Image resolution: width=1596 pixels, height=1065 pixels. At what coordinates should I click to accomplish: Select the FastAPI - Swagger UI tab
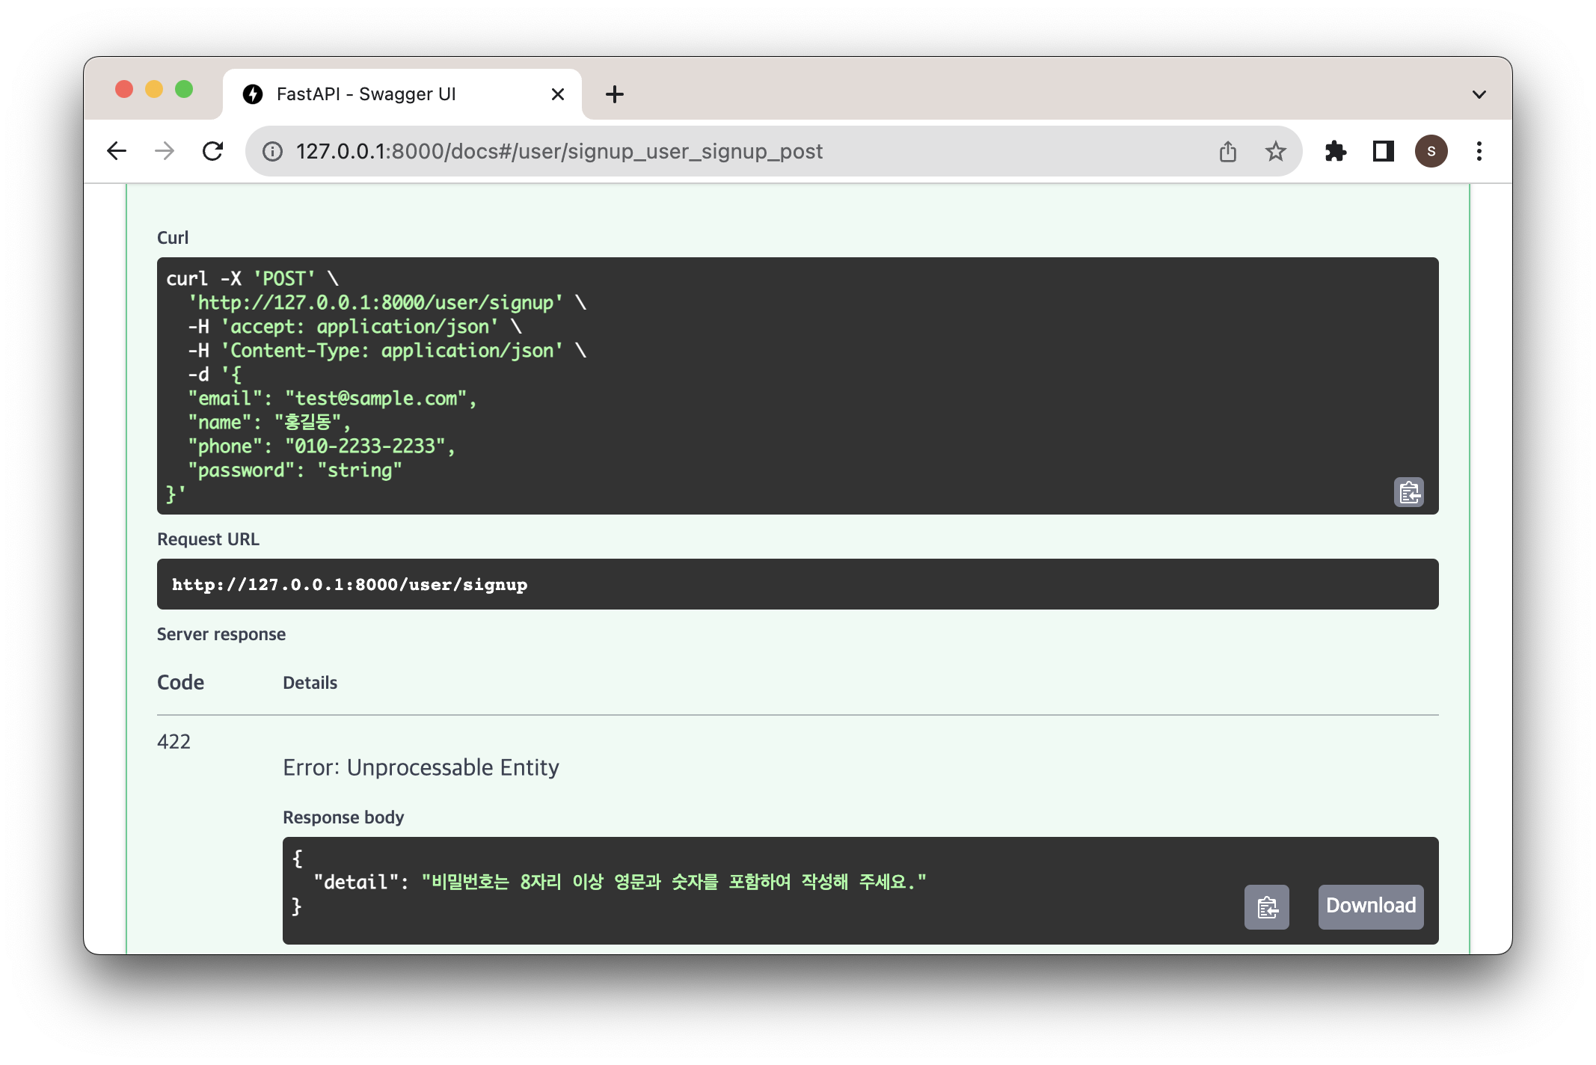pos(366,94)
